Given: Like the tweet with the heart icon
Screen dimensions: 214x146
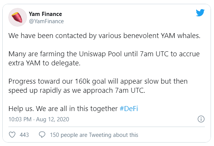Looking at the screenshot, I should coord(12,135).
